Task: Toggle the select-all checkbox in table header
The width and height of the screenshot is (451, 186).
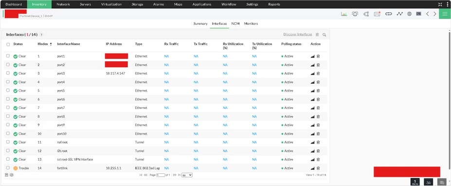Action: click(8, 44)
